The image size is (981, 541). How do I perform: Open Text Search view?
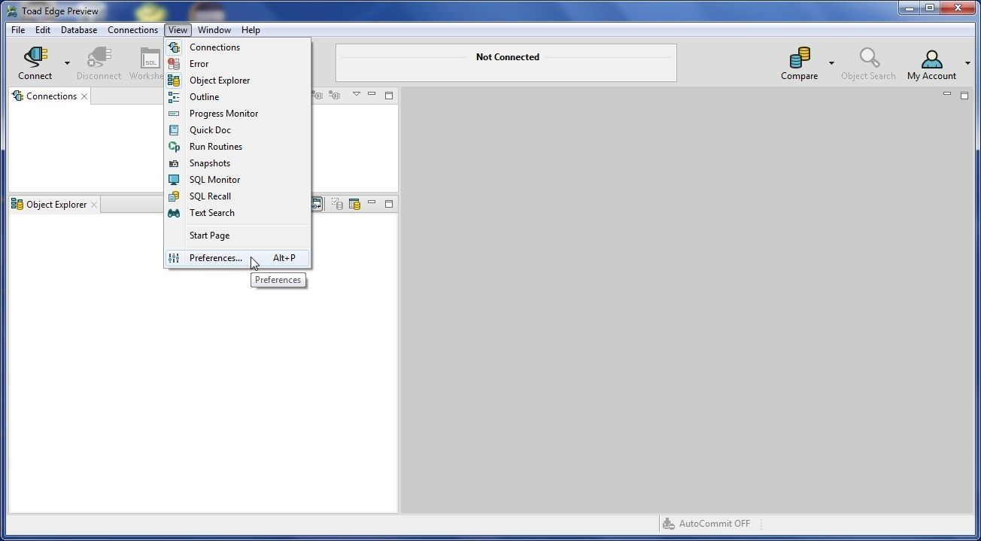pos(237,213)
